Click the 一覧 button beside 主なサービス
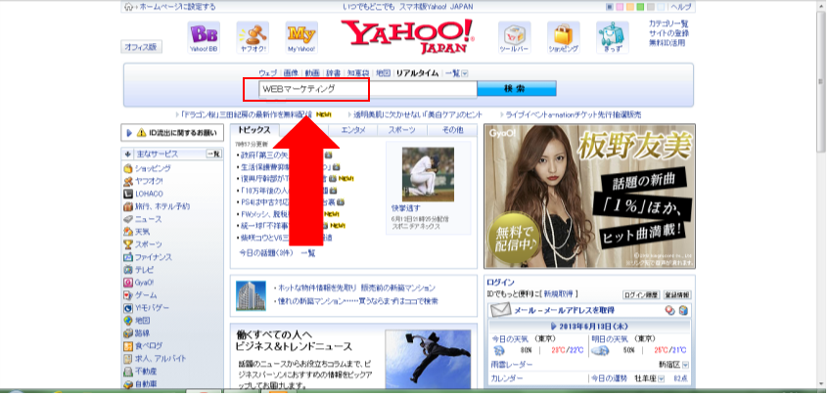Viewport: 829px width, 396px height. tap(213, 154)
